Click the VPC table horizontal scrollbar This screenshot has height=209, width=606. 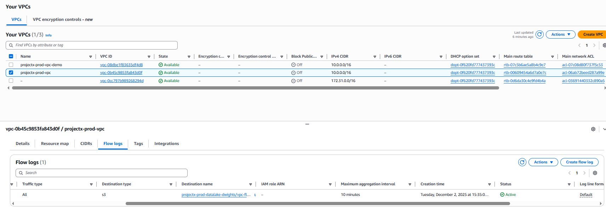(x=256, y=88)
